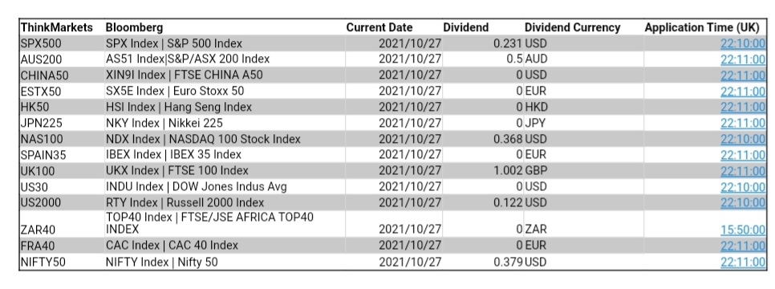Click the NIFTY50 22:11:00 link
This screenshot has width=775, height=289.
click(x=742, y=262)
